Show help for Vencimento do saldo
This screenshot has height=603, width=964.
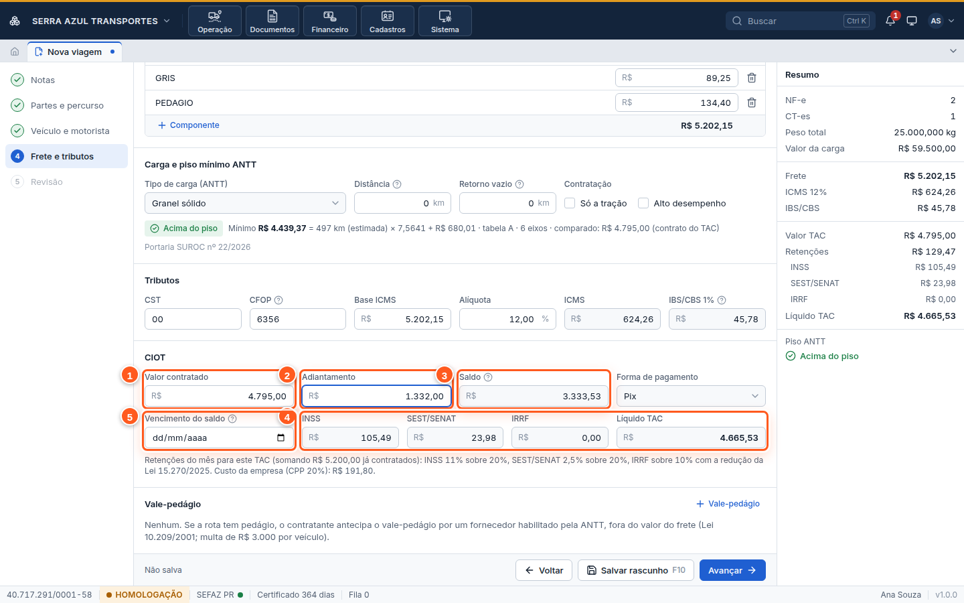[232, 419]
